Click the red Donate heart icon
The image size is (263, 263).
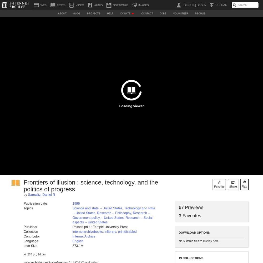click(133, 14)
